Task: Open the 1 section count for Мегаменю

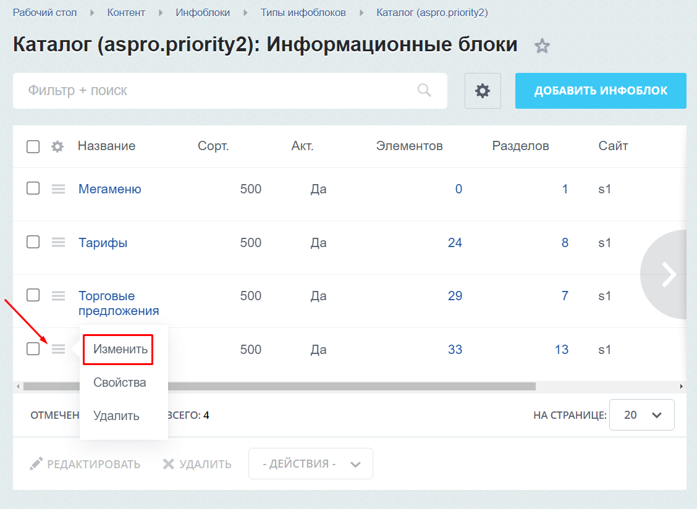Action: pyautogui.click(x=565, y=189)
